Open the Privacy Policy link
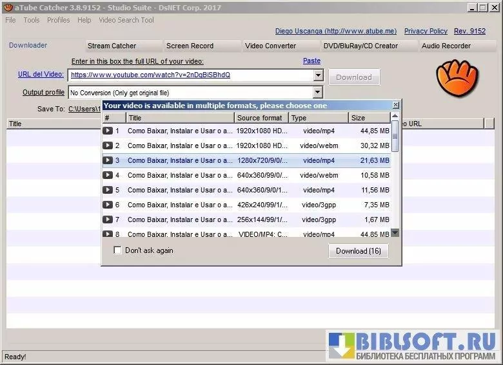 coord(426,31)
